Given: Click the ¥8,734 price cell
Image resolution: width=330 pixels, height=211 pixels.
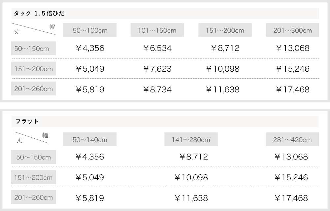Looking at the screenshot, I should pyautogui.click(x=157, y=89).
